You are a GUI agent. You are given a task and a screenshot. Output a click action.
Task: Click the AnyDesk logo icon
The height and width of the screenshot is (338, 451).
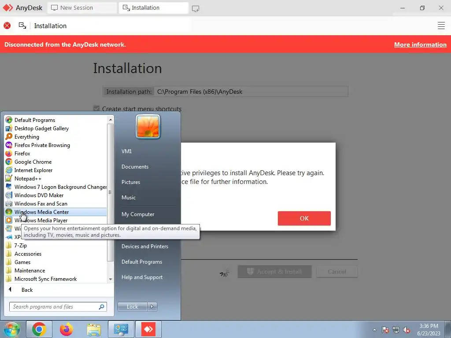click(x=8, y=8)
